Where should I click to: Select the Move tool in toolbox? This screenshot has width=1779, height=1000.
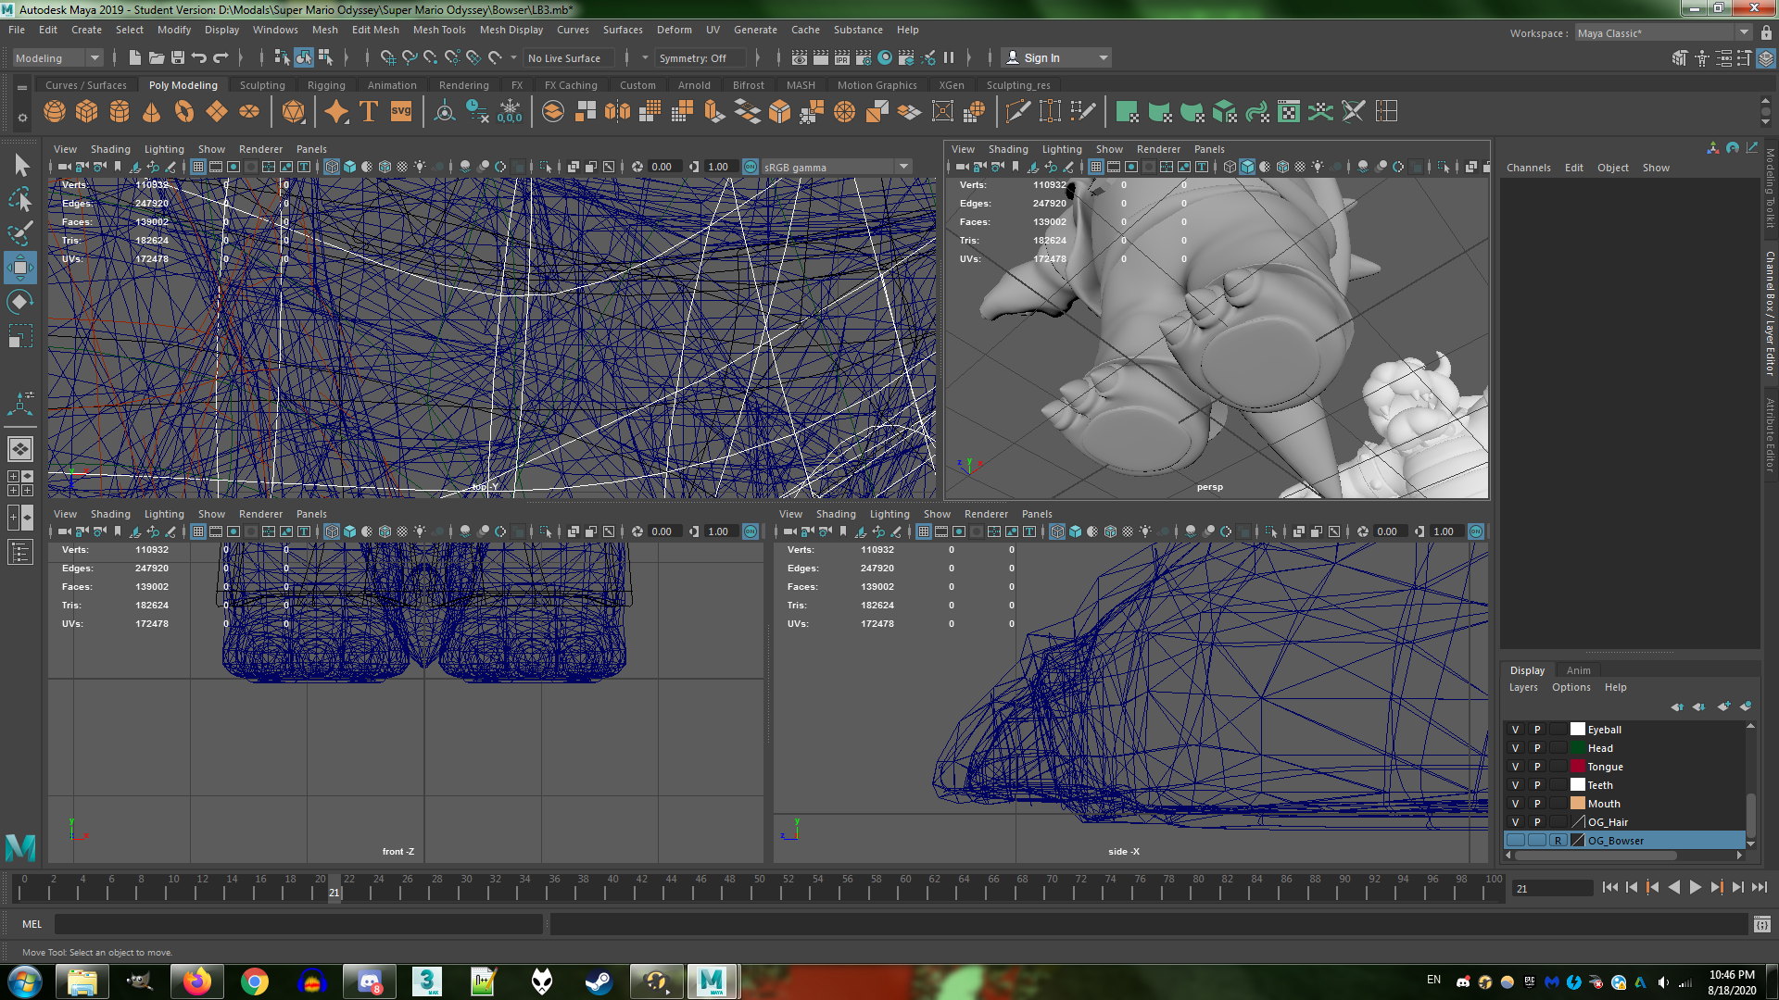point(20,268)
